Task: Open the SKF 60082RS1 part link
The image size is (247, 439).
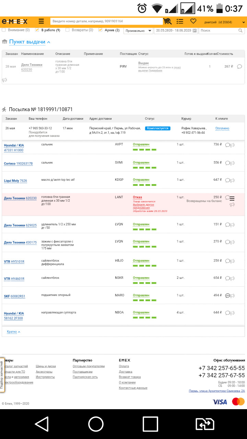Action: click(x=14, y=296)
